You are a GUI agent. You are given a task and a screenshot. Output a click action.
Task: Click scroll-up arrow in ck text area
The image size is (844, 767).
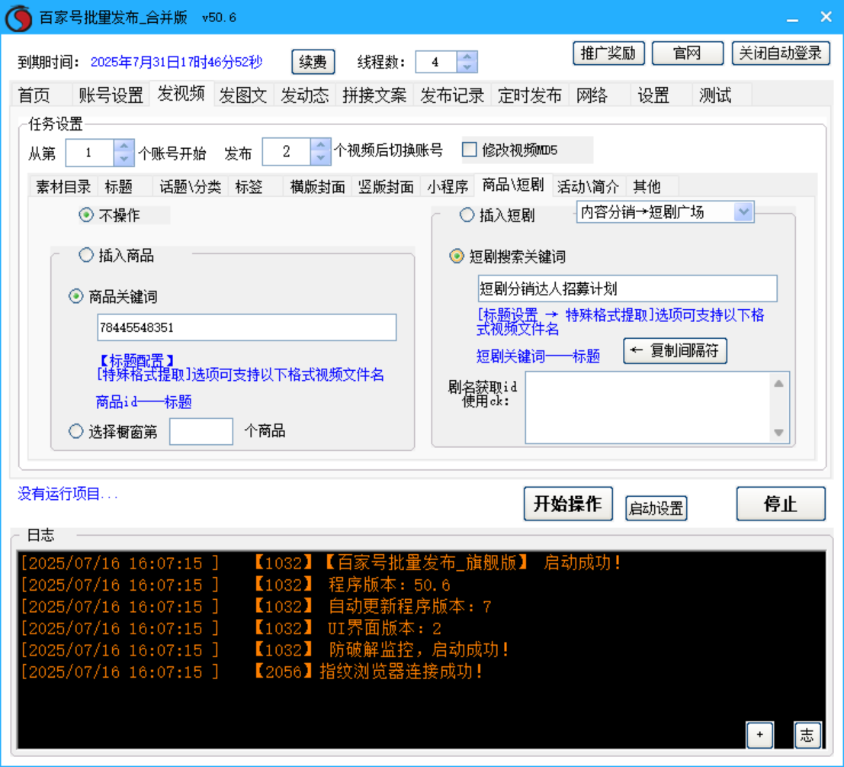point(779,383)
